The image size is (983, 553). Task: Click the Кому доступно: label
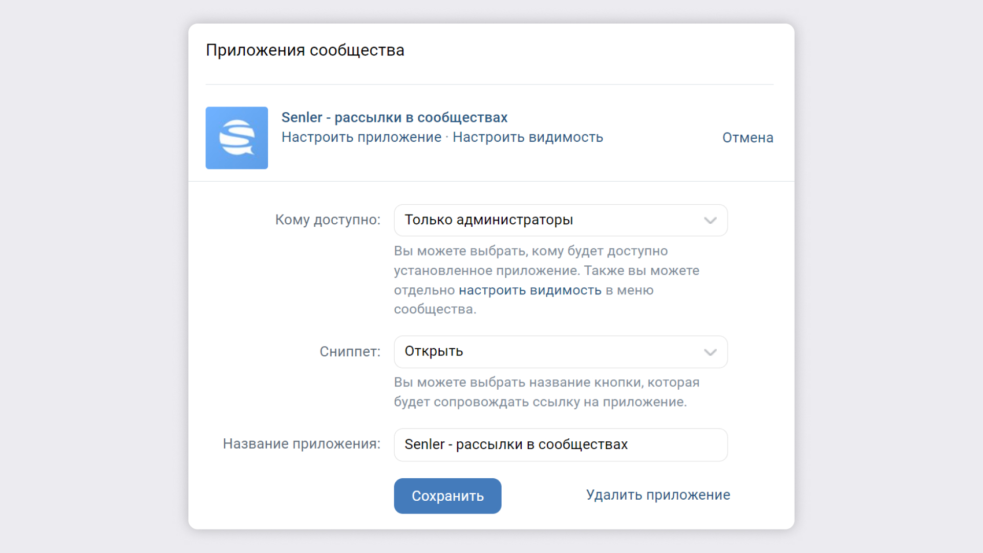click(328, 220)
